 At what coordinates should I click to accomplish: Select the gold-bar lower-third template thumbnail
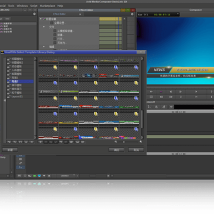(x=68, y=118)
